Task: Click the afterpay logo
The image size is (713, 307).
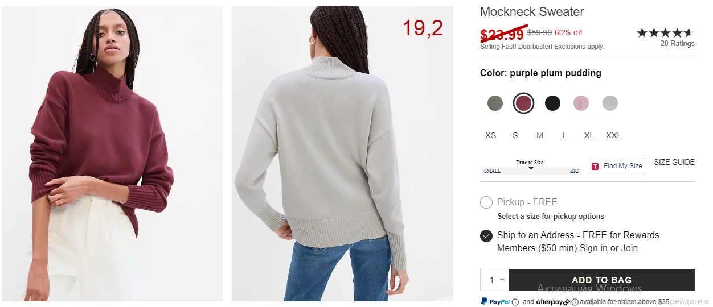Action: [x=553, y=302]
